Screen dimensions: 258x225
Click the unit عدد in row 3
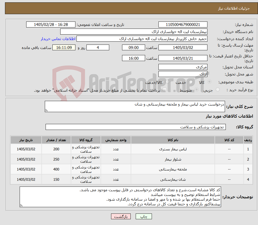click(116, 169)
